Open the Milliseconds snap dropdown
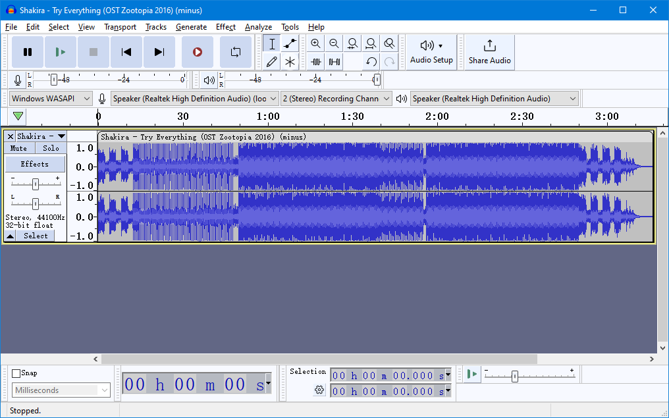 click(x=61, y=390)
